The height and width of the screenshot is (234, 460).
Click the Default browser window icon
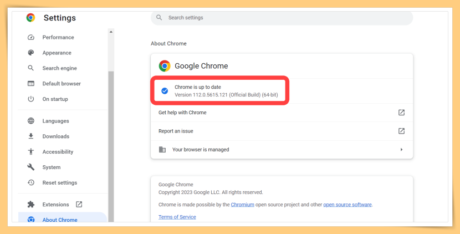point(31,84)
